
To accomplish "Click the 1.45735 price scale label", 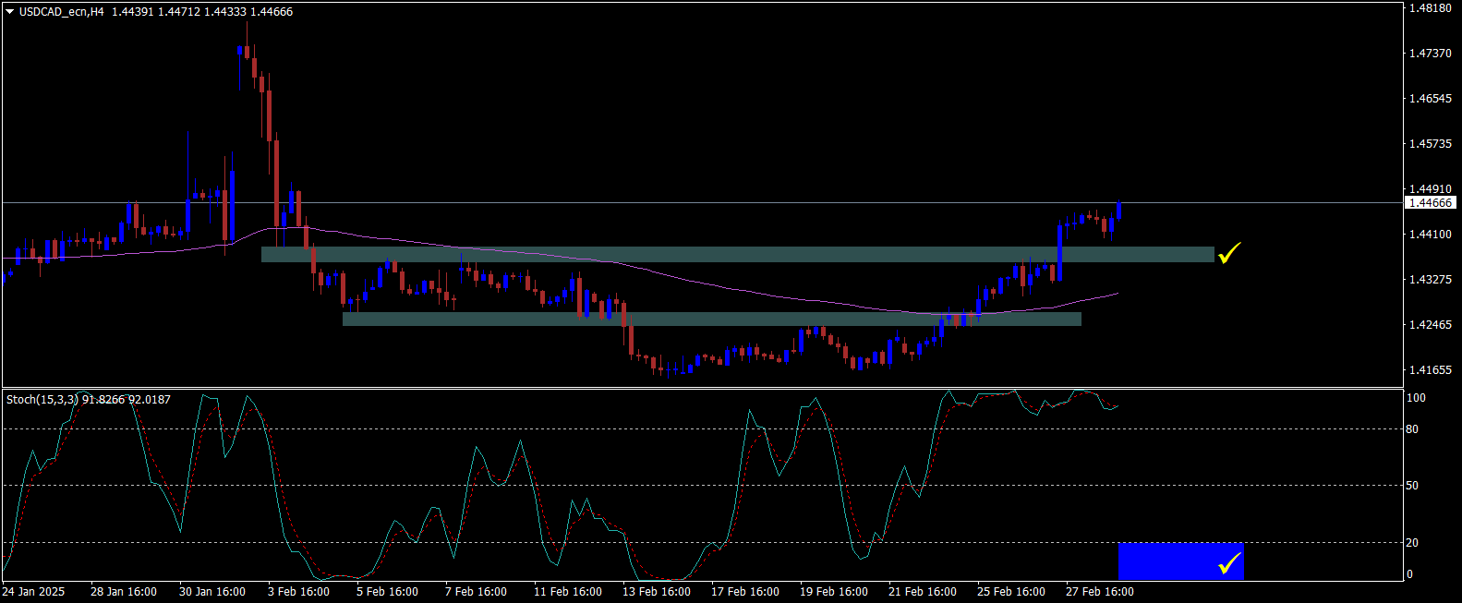I will point(1430,144).
